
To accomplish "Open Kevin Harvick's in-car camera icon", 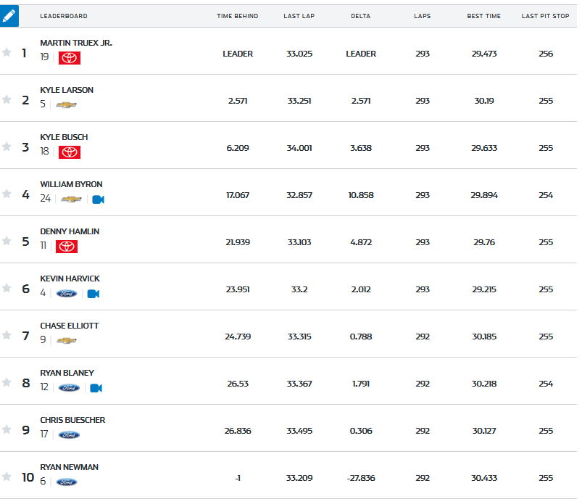I will click(93, 294).
